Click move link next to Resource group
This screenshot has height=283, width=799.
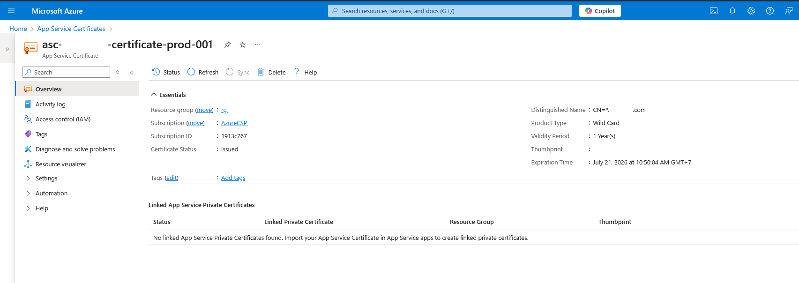(204, 110)
